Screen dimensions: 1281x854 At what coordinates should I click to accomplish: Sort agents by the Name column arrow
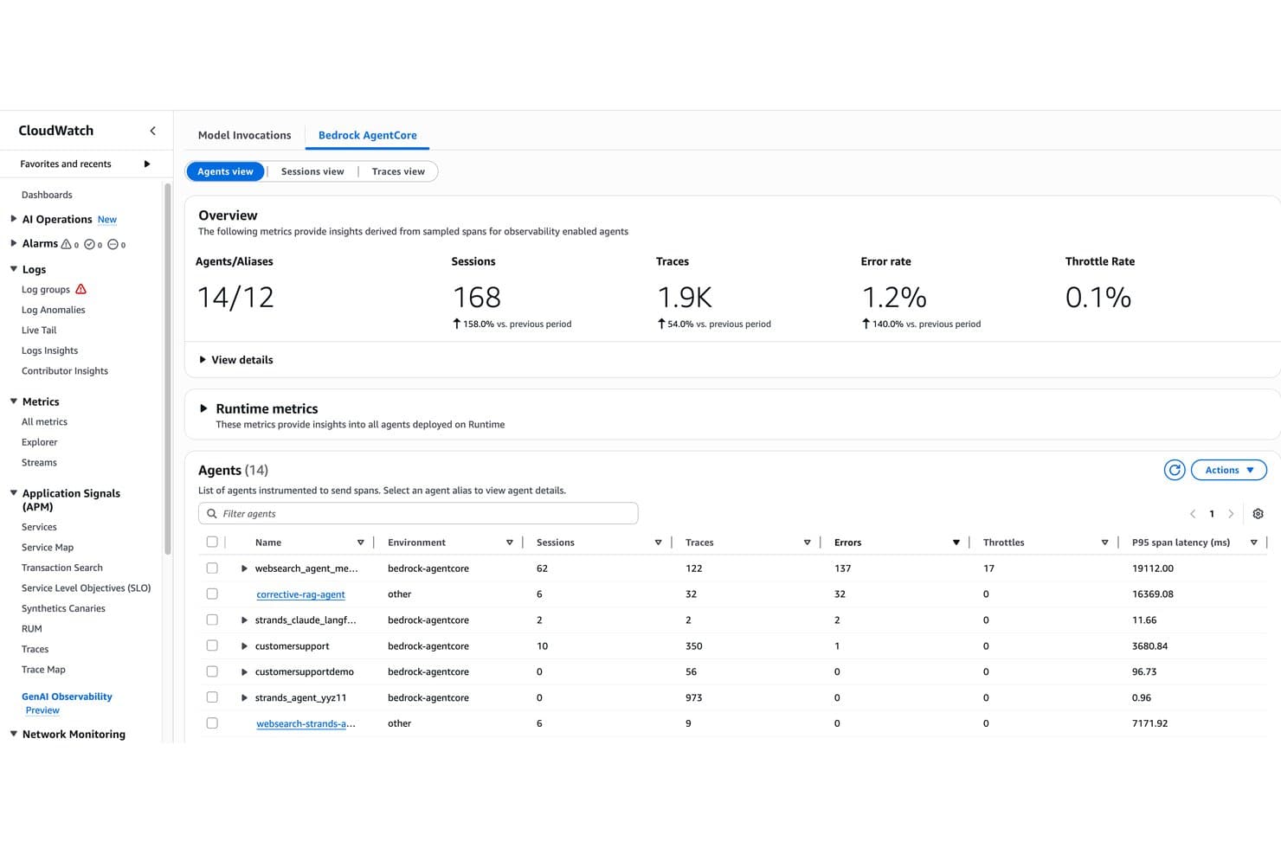pos(361,543)
